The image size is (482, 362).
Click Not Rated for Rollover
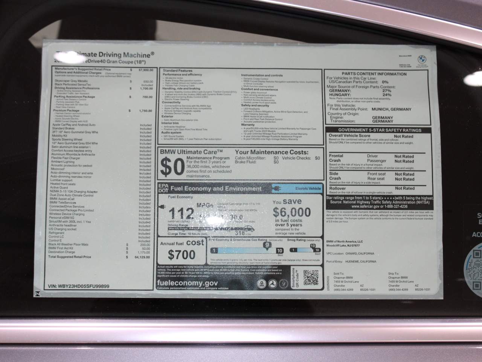click(x=405, y=188)
